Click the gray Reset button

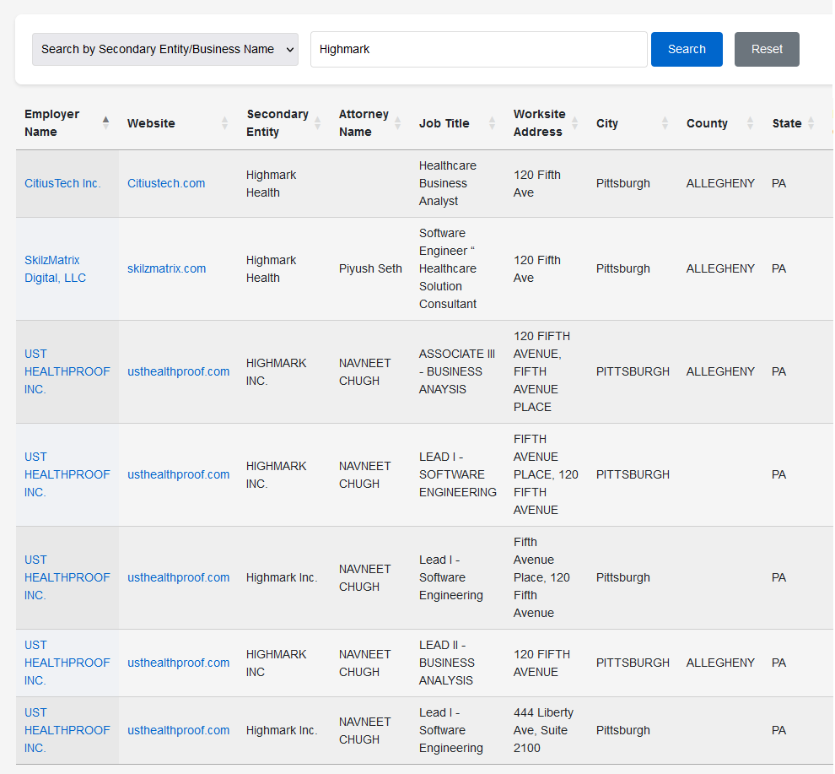coord(767,49)
